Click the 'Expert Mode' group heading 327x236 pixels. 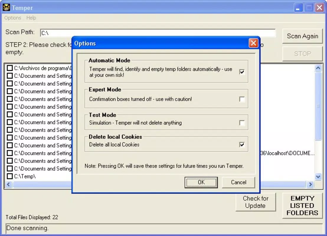pos(105,89)
